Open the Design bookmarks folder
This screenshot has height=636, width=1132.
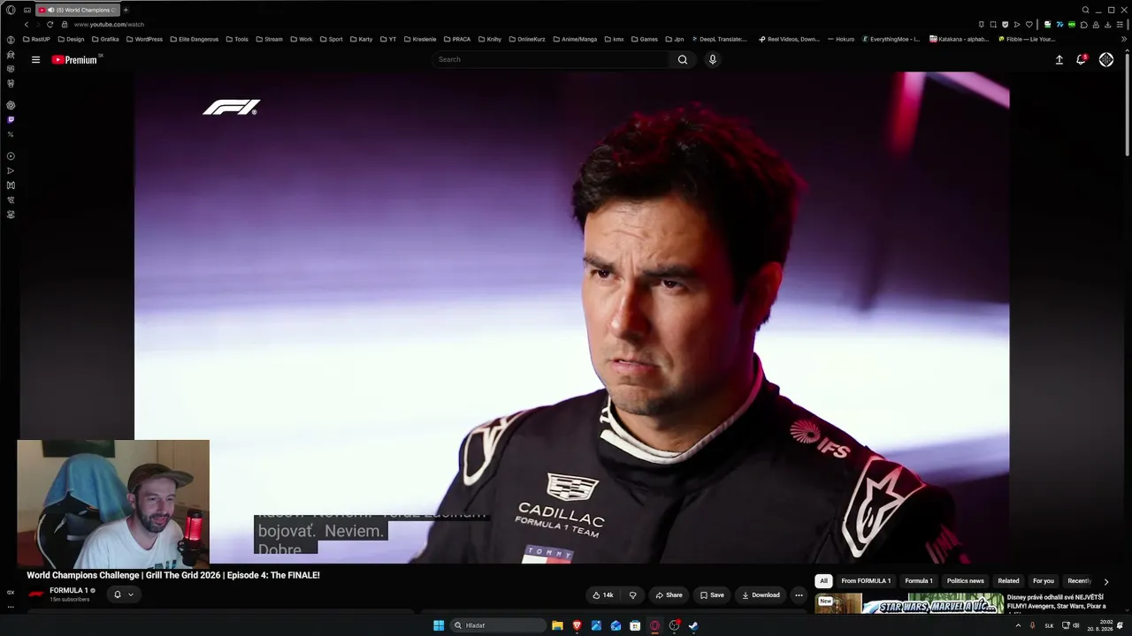point(71,39)
